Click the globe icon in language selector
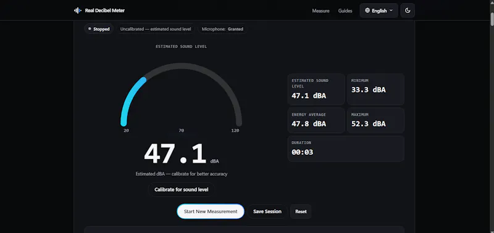The width and height of the screenshot is (494, 233). tap(367, 10)
